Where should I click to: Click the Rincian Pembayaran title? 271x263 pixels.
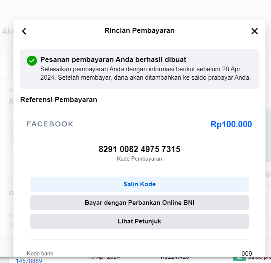click(139, 30)
